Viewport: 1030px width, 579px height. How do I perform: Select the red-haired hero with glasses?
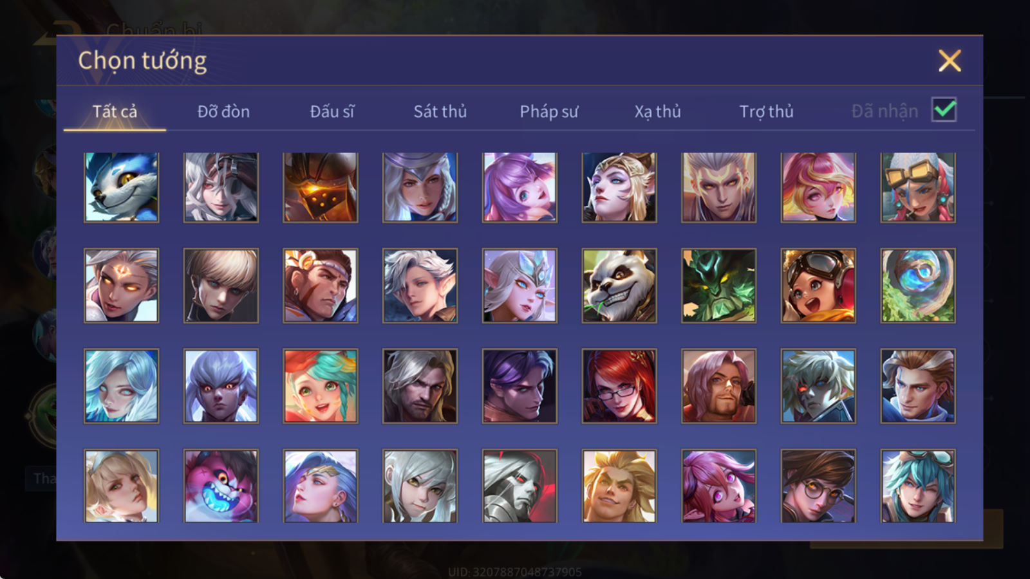(619, 386)
